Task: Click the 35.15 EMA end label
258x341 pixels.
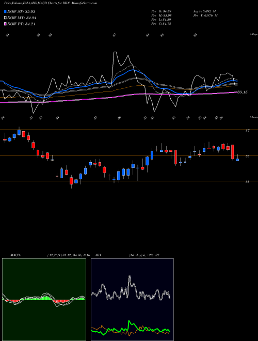Action: 242,92
